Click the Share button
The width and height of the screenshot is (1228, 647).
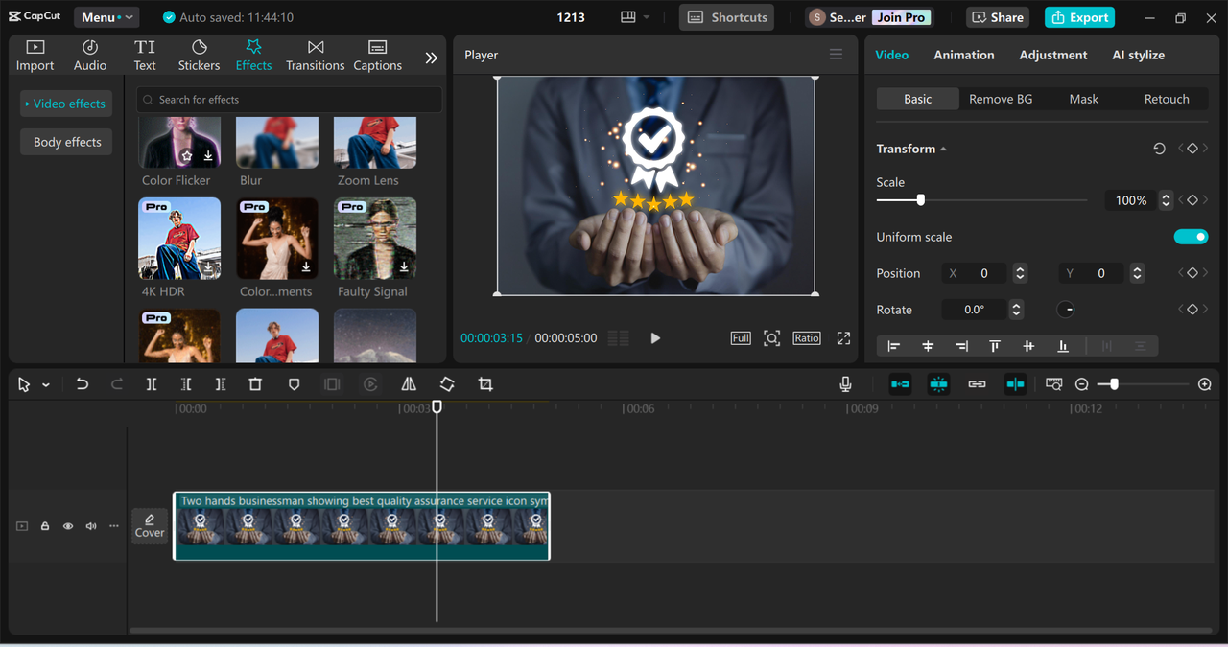point(998,17)
